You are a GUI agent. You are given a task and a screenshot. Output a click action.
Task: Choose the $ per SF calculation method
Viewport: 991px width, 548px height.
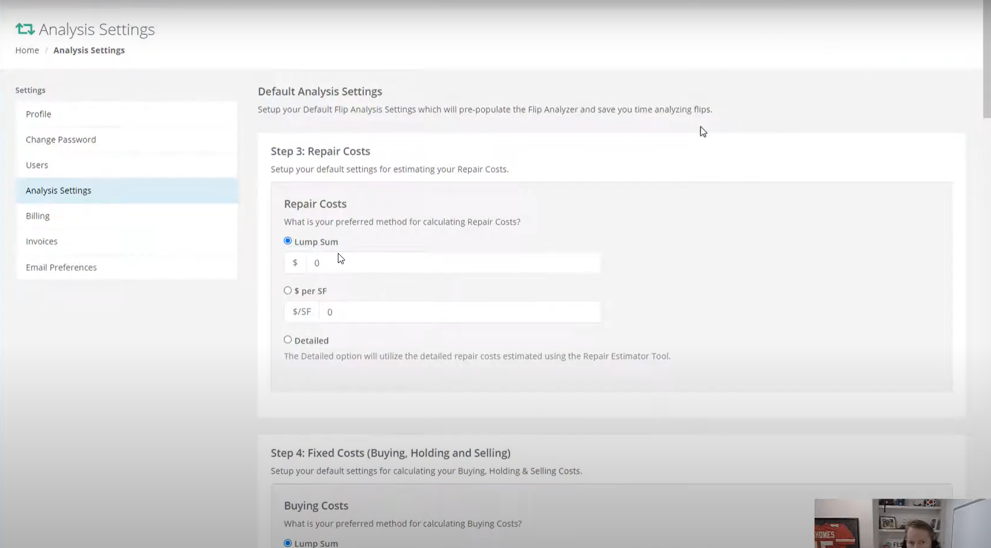click(x=288, y=290)
